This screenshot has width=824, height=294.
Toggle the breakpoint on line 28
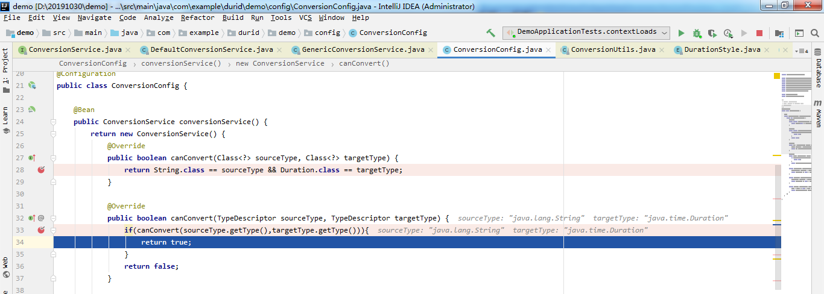tap(41, 170)
